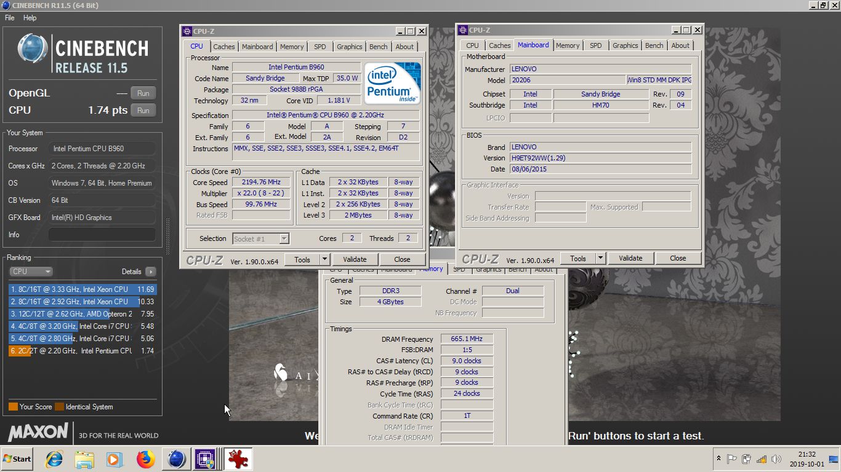Viewport: 841px width, 472px height.
Task: Select ranking row 1 with score 11.69
Action: 82,289
